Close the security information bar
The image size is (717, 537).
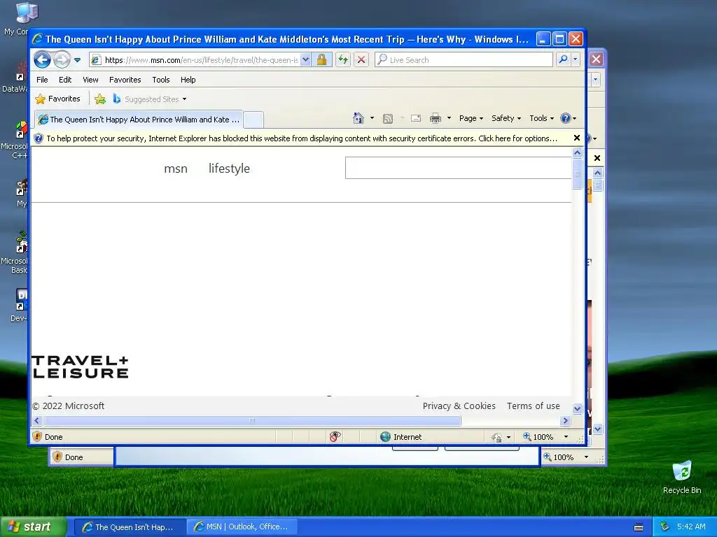(577, 138)
